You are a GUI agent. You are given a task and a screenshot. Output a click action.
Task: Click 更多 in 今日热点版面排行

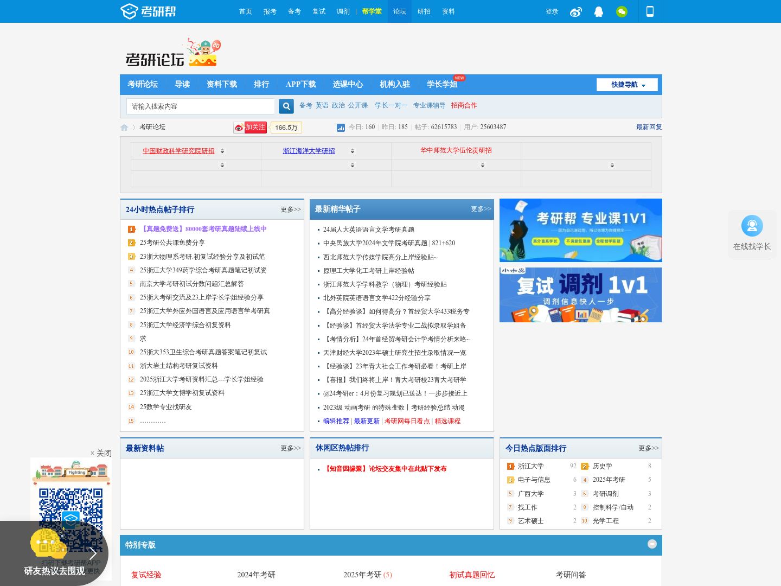(x=649, y=448)
